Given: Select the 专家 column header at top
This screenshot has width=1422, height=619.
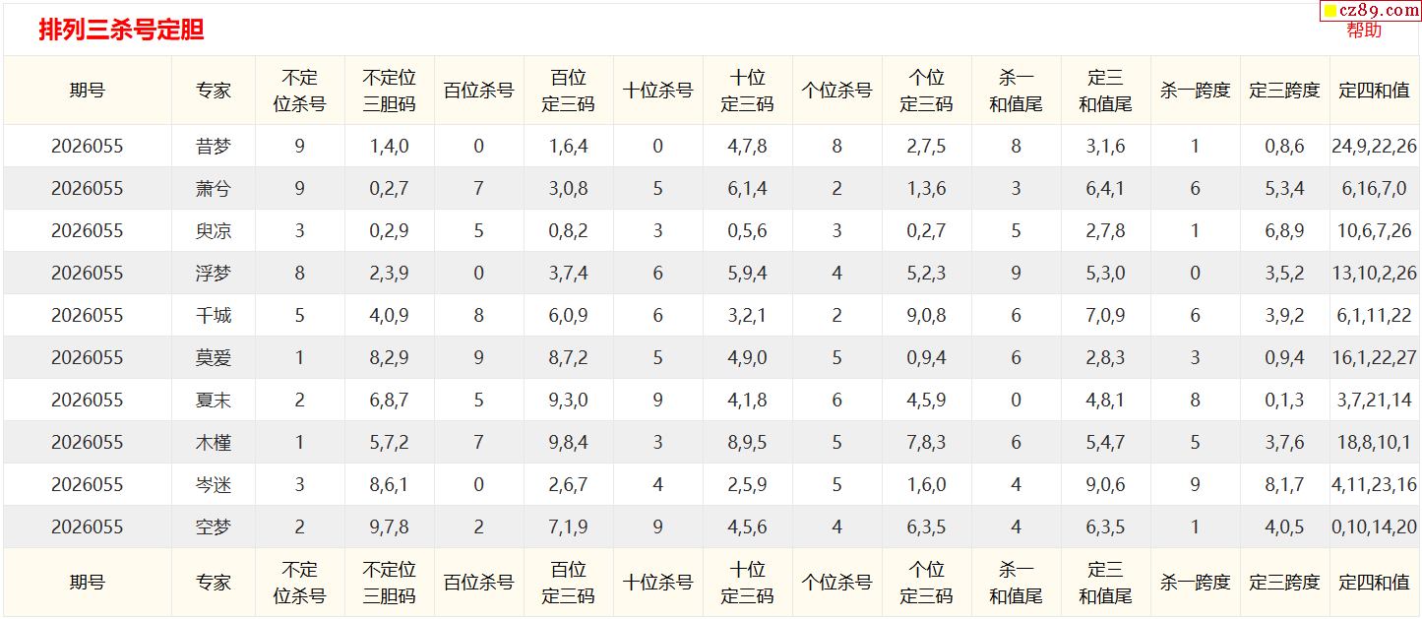Looking at the screenshot, I should click(214, 91).
